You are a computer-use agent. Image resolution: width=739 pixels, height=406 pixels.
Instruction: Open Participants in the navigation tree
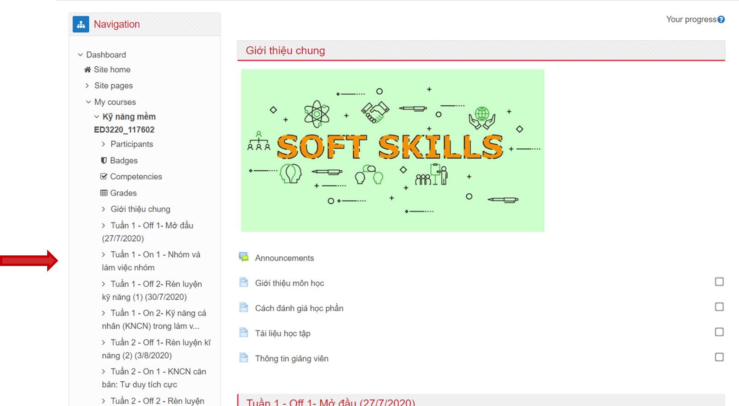pyautogui.click(x=131, y=144)
